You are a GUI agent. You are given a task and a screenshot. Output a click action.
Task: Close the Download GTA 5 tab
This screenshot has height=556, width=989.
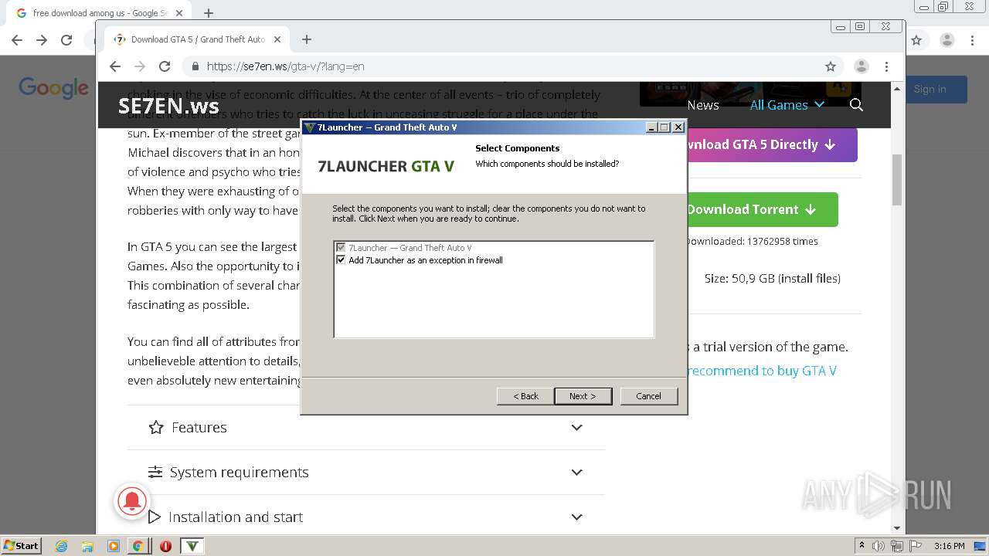[x=277, y=39]
